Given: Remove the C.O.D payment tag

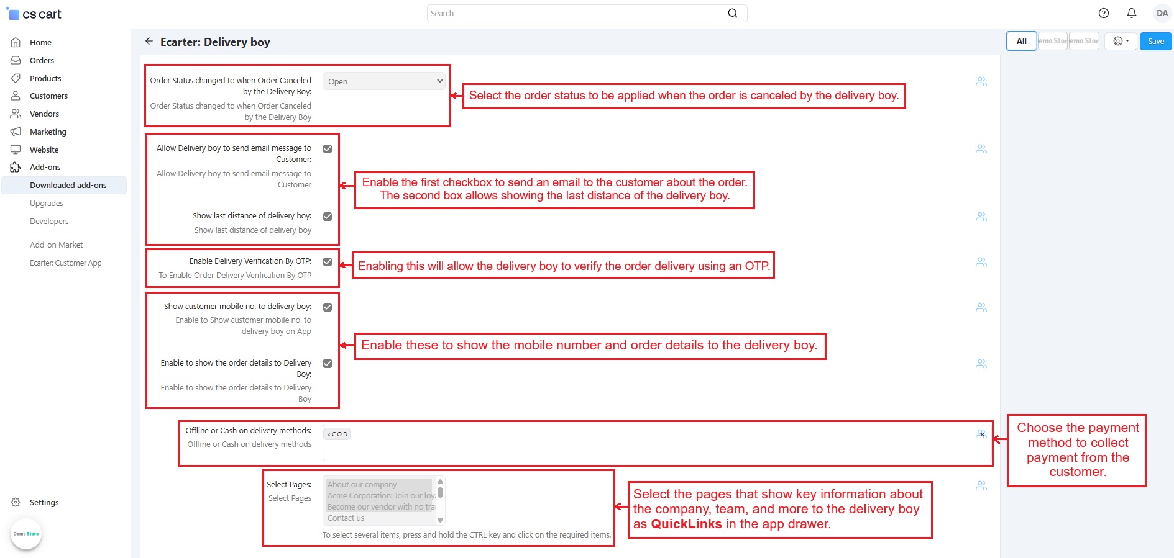Looking at the screenshot, I should click(x=329, y=434).
